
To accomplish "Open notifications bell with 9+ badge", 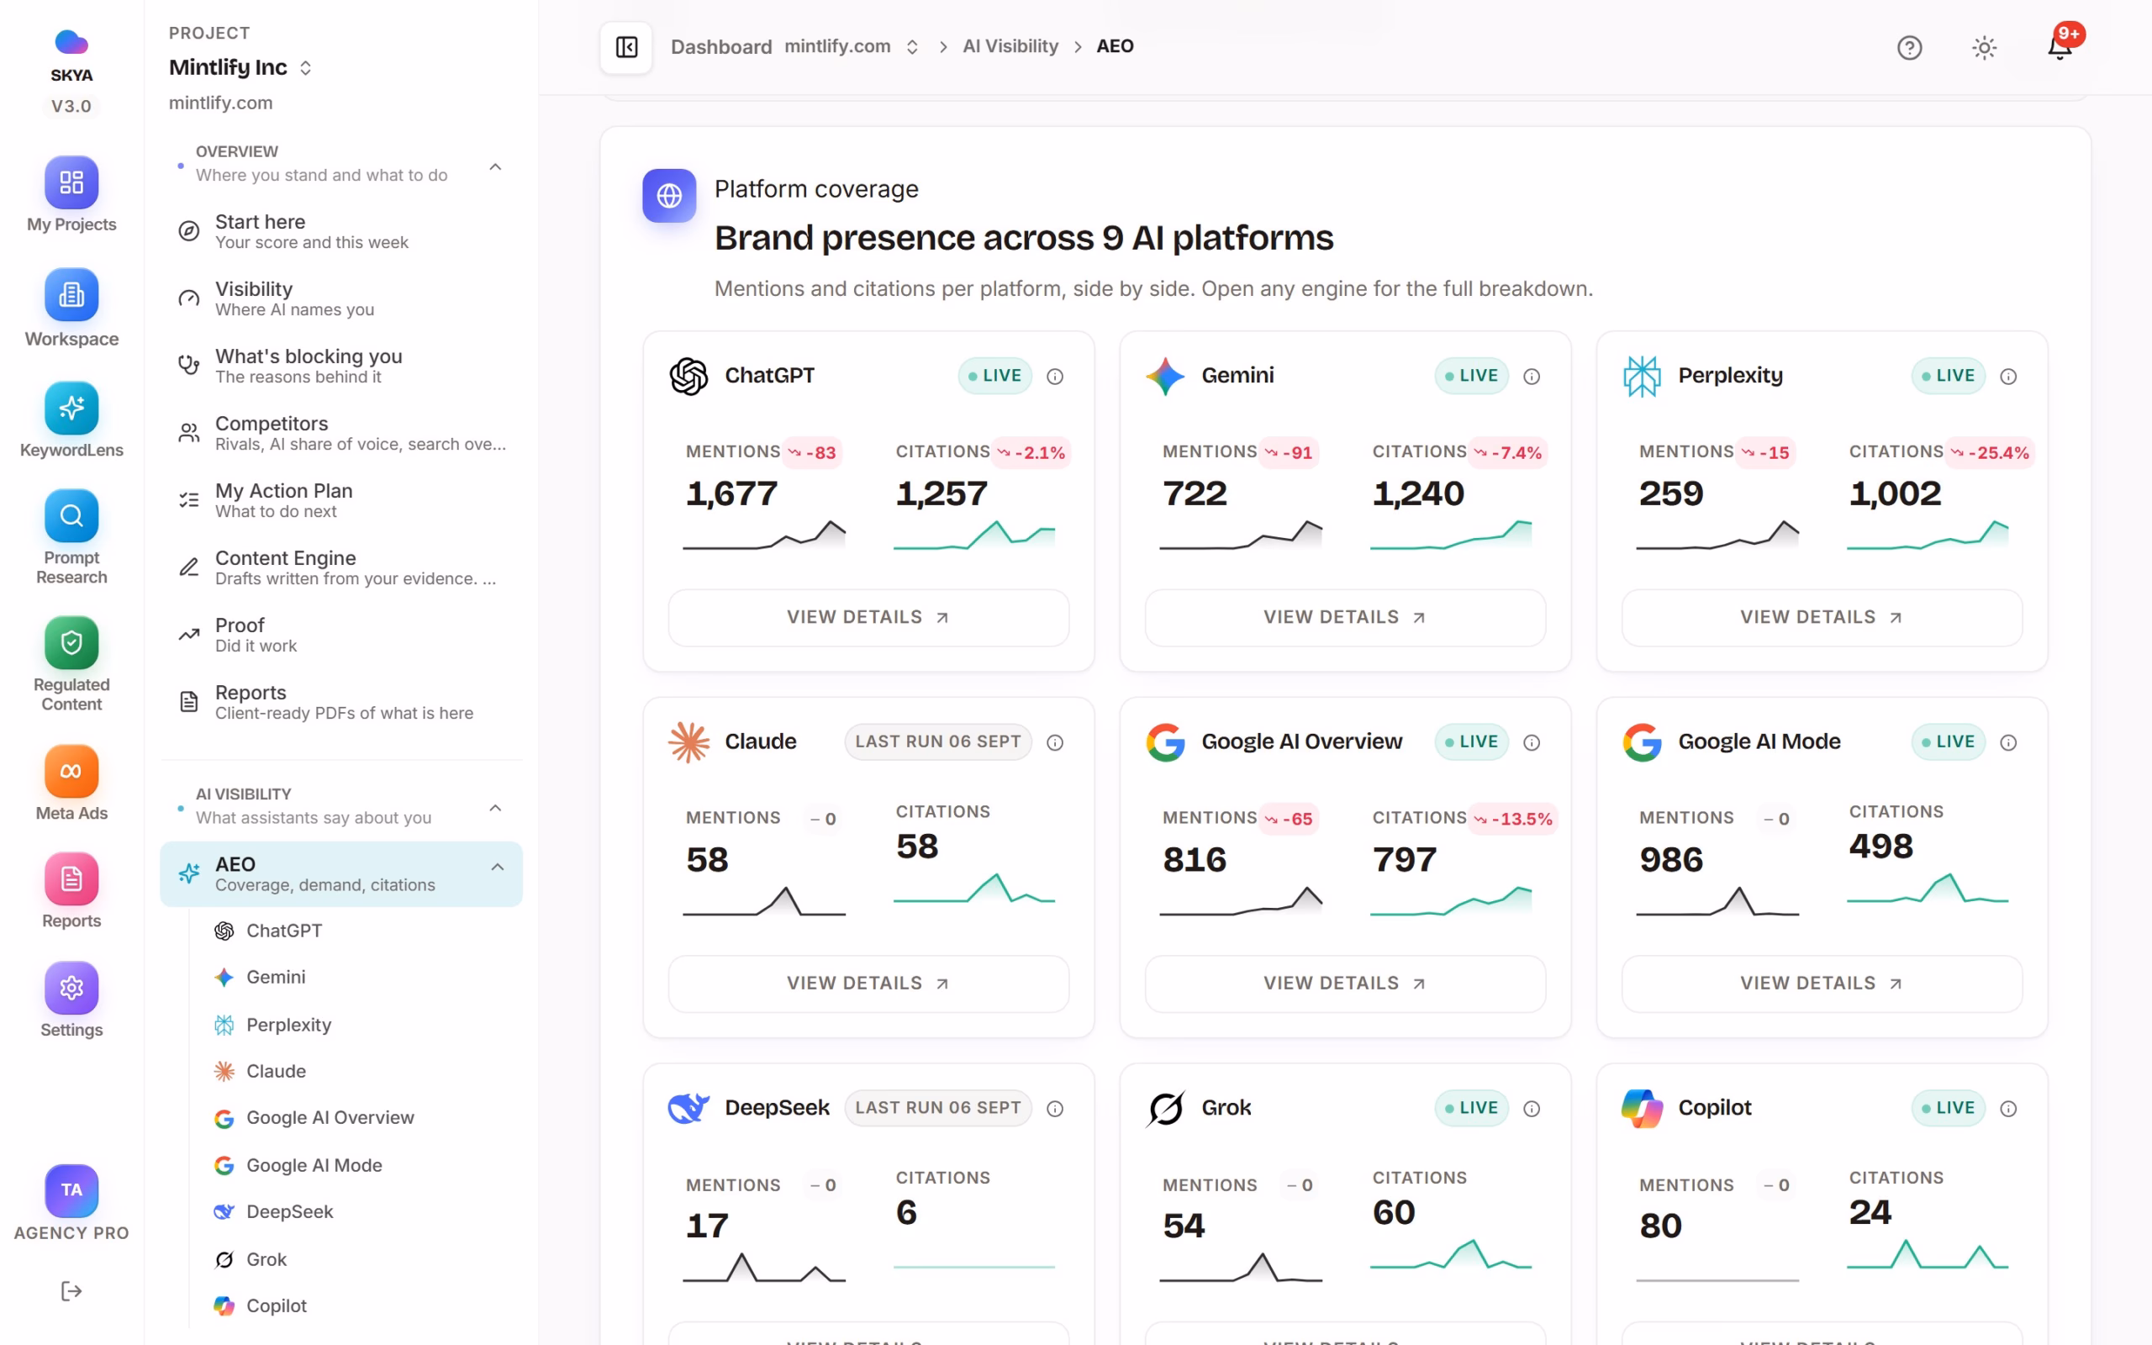I will [2060, 47].
